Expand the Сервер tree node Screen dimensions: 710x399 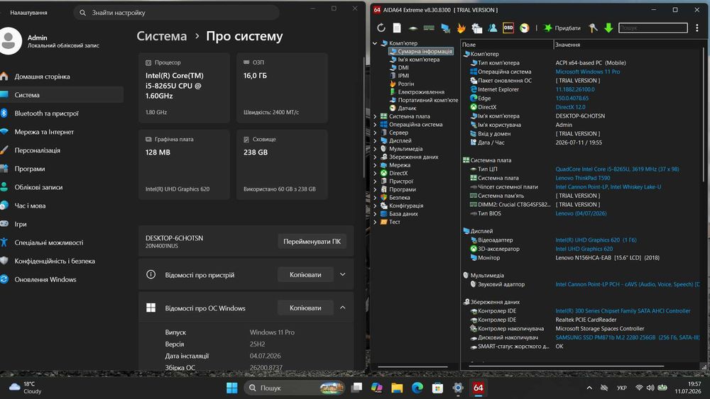375,133
